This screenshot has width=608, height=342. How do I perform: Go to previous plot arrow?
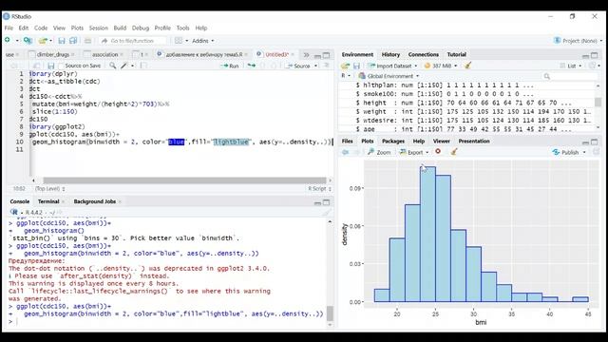[345, 152]
